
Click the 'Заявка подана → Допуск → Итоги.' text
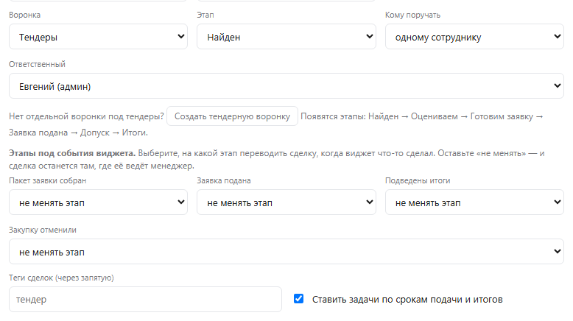pos(78,133)
